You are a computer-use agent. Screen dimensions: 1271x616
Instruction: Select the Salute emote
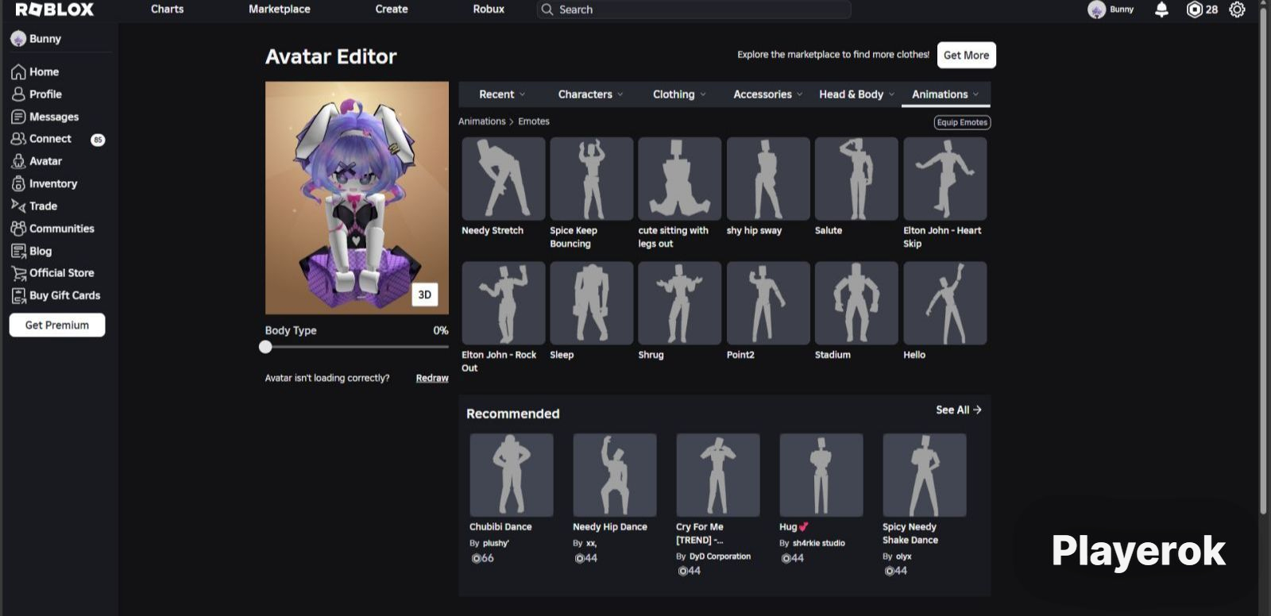tap(856, 179)
